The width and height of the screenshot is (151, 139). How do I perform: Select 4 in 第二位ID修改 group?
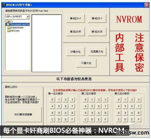pos(85,106)
